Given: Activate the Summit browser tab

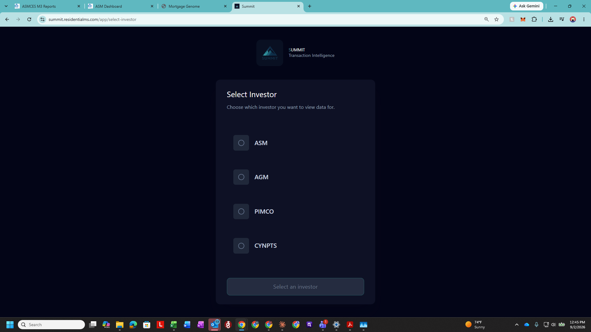Looking at the screenshot, I should click(x=267, y=6).
